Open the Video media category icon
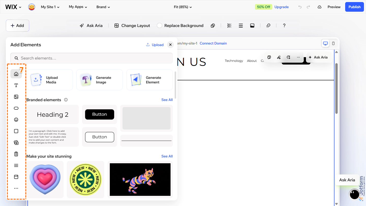 [16, 142]
